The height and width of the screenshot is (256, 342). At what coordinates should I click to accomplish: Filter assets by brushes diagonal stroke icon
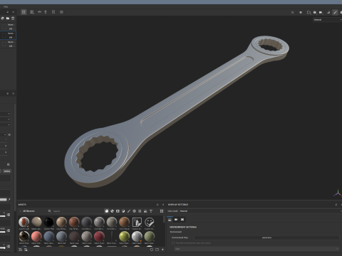[129, 211]
